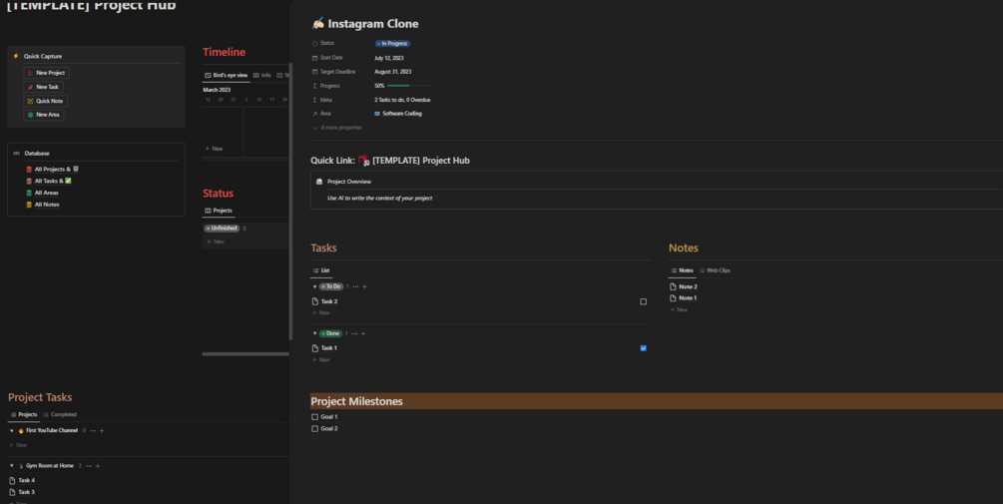Open the To Do group options ellipsis
The image size is (1003, 504).
(355, 286)
